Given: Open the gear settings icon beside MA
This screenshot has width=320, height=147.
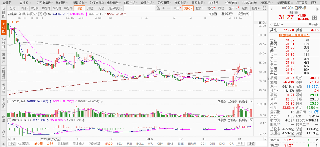Looking at the screenshot, I should coord(45,14).
